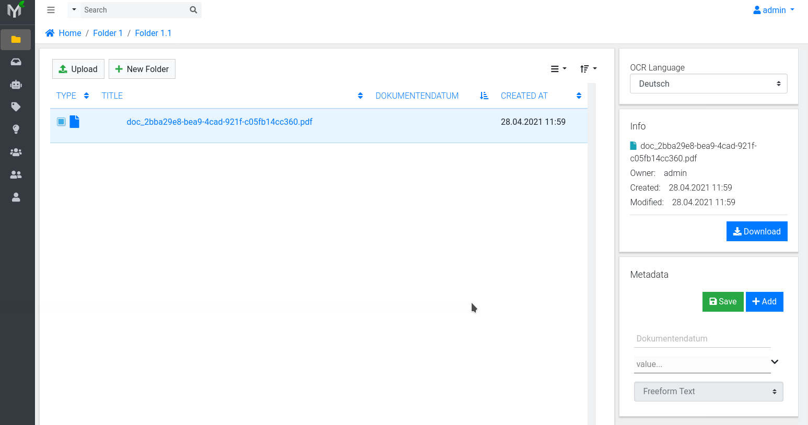The height and width of the screenshot is (425, 808).
Task: Click TITLE column header text
Action: [x=112, y=96]
